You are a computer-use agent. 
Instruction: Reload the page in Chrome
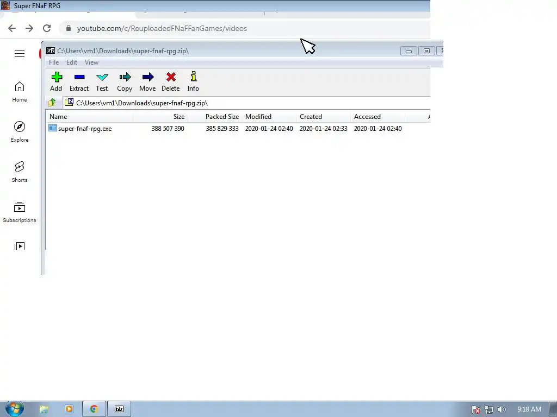(47, 28)
